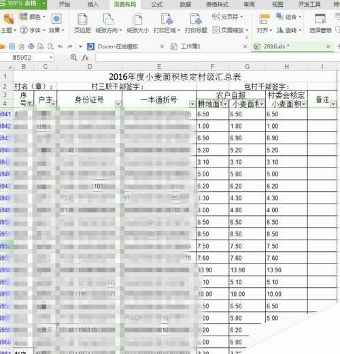Switch to the 公式 ribbon tab
This screenshot has width=340, height=354.
tap(157, 4)
